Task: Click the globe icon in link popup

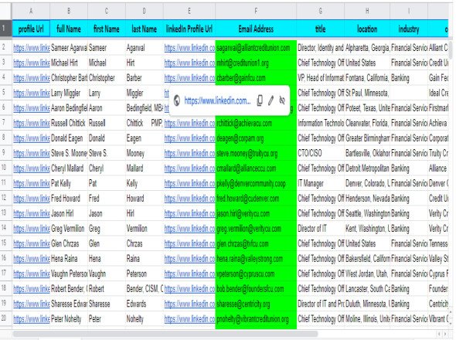Action: (x=177, y=101)
